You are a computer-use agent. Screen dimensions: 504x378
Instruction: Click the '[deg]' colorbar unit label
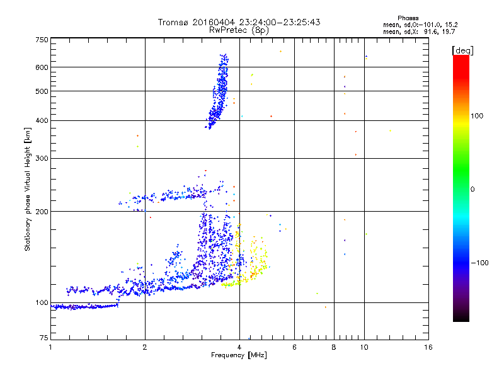462,50
